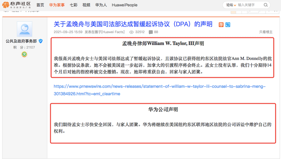The height and width of the screenshot is (159, 281).
Task: Open the post title about the DPA 声明
Action: pyautogui.click(x=133, y=24)
